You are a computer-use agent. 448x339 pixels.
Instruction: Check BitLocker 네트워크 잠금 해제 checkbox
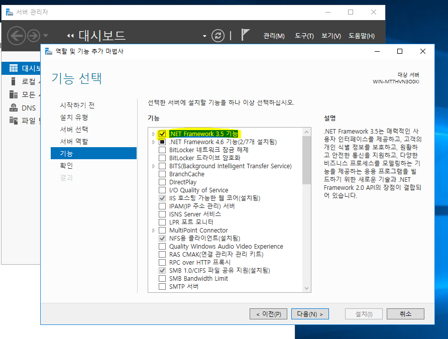click(x=162, y=150)
